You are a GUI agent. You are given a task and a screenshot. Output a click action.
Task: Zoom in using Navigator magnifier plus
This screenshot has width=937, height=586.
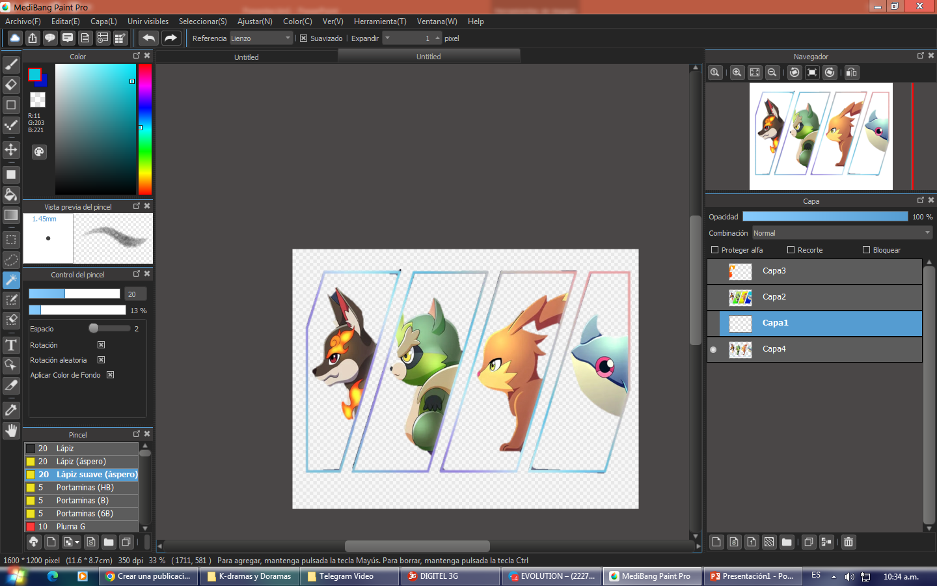pyautogui.click(x=737, y=72)
